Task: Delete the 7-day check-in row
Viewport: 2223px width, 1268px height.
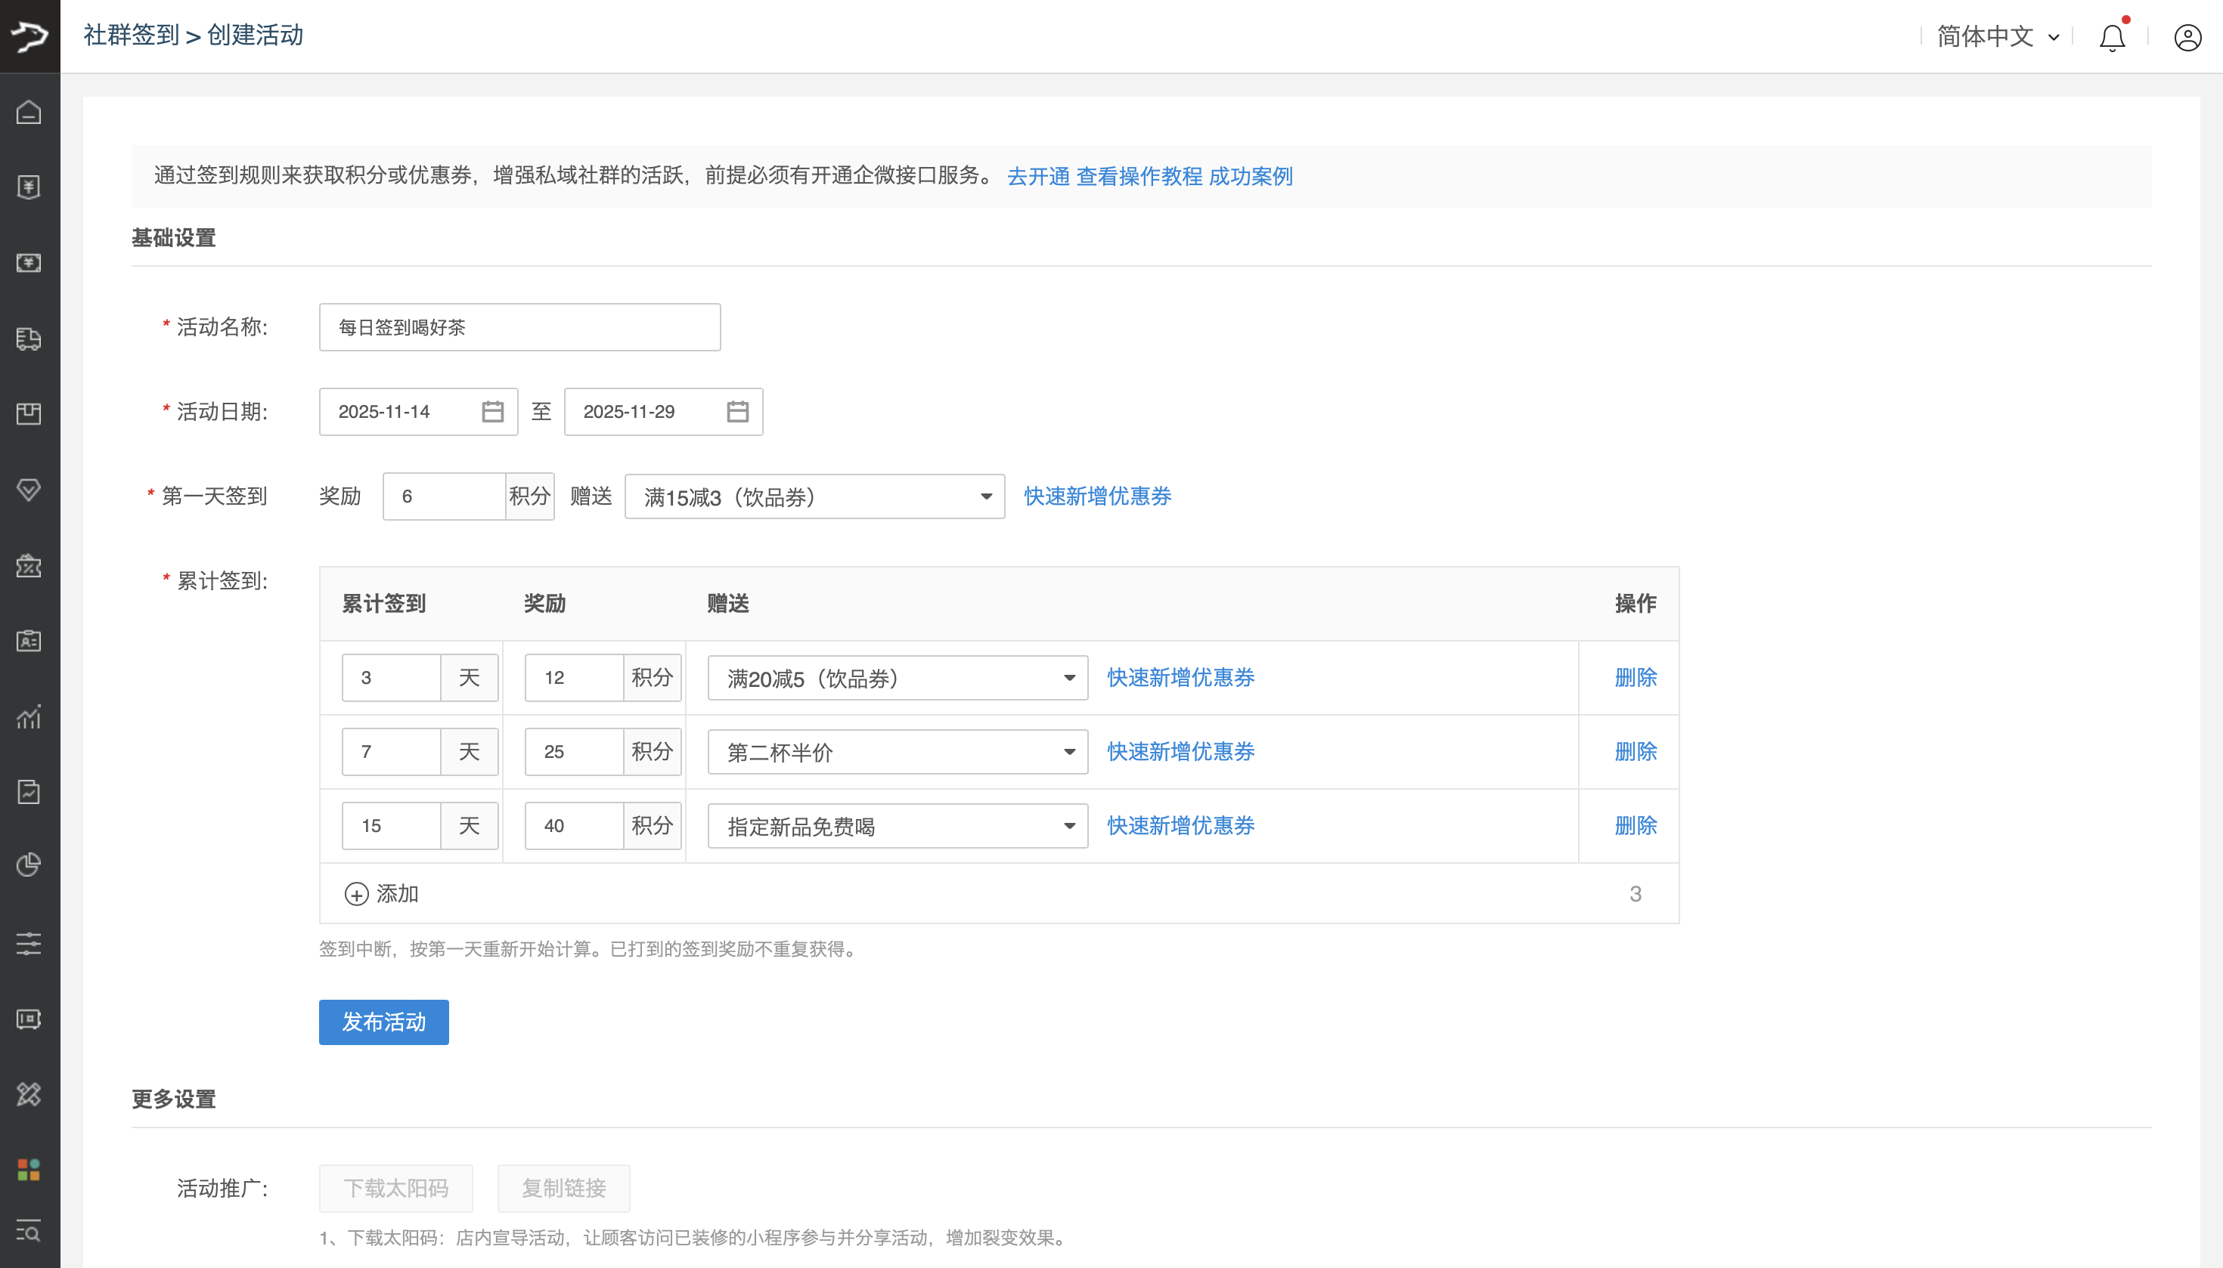Action: (1635, 752)
